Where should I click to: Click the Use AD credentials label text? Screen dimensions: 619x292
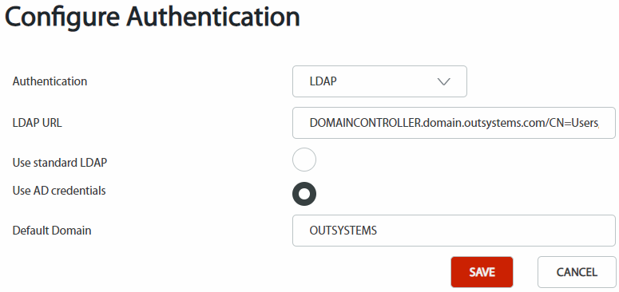[x=59, y=191]
